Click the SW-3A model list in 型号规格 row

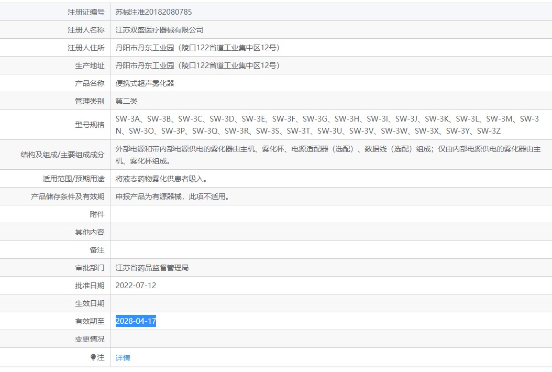[x=327, y=125]
